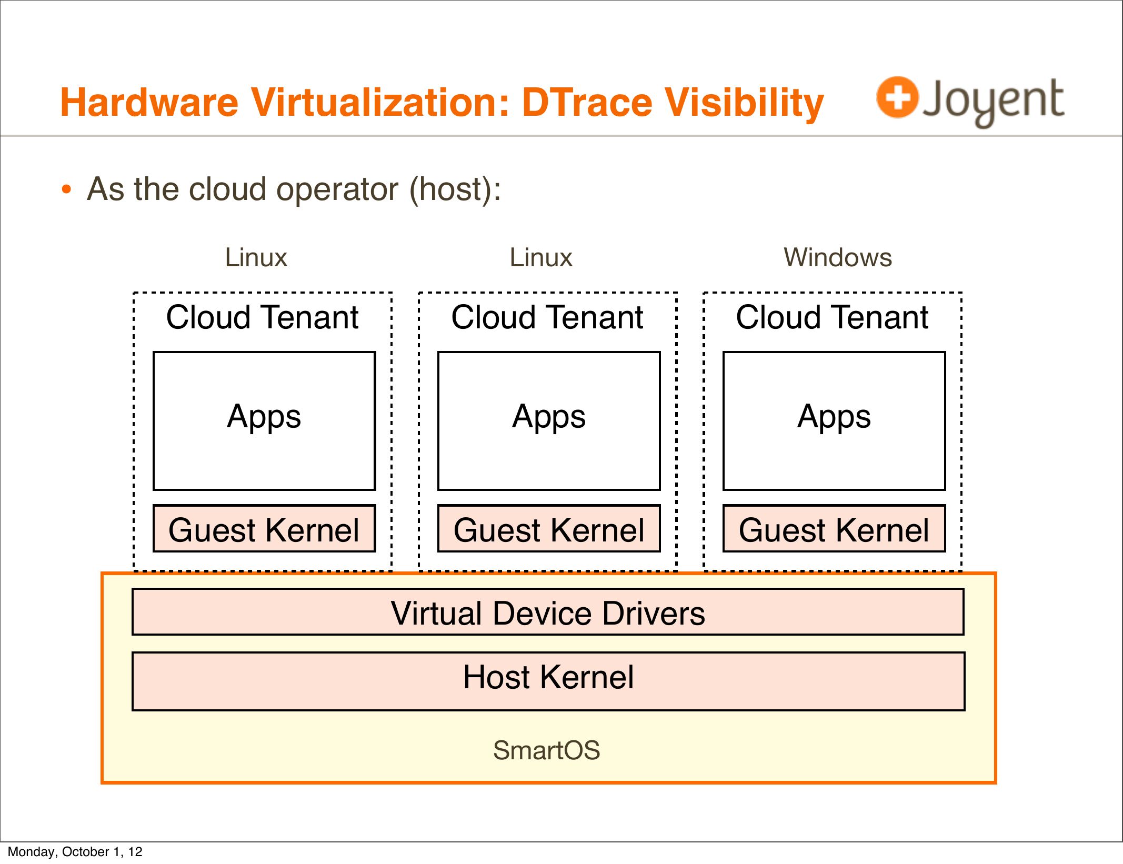This screenshot has width=1123, height=864.
Task: Select the middle Linux Guest Kernel box
Action: tap(549, 529)
